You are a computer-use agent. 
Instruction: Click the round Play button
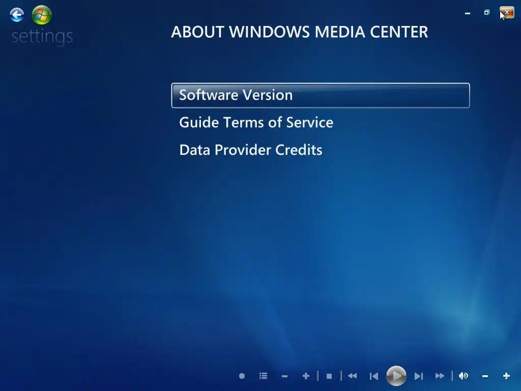click(396, 376)
